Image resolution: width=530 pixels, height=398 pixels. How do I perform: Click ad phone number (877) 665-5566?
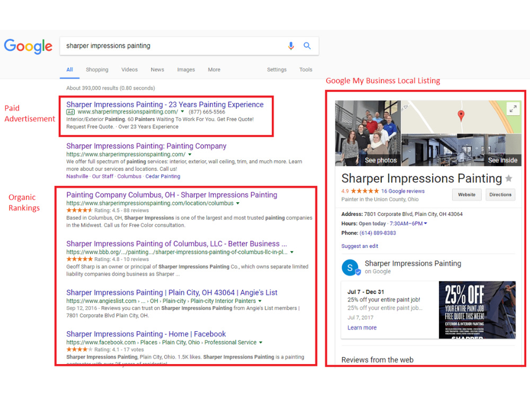(x=207, y=111)
